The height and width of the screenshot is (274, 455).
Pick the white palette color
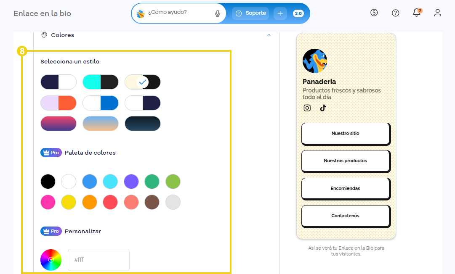click(x=69, y=182)
